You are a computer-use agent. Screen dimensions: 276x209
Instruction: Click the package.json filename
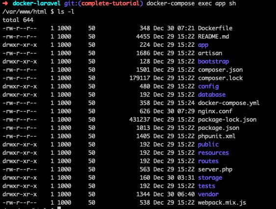point(219,128)
